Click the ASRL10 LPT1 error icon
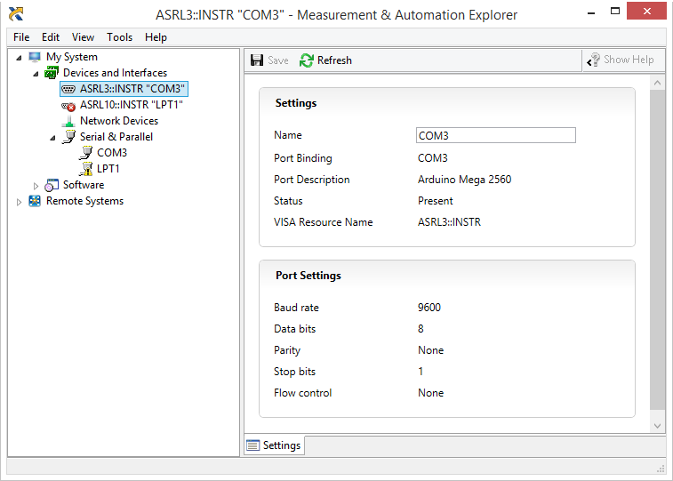 68,106
